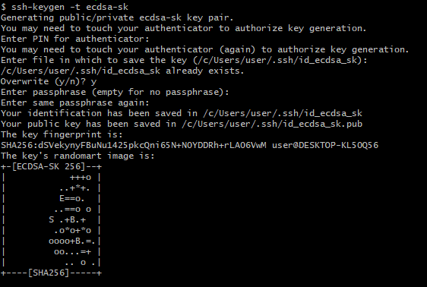Screen dimensions: 427x287
Task: Click the 'already exists.' message
Action: tap(205, 71)
